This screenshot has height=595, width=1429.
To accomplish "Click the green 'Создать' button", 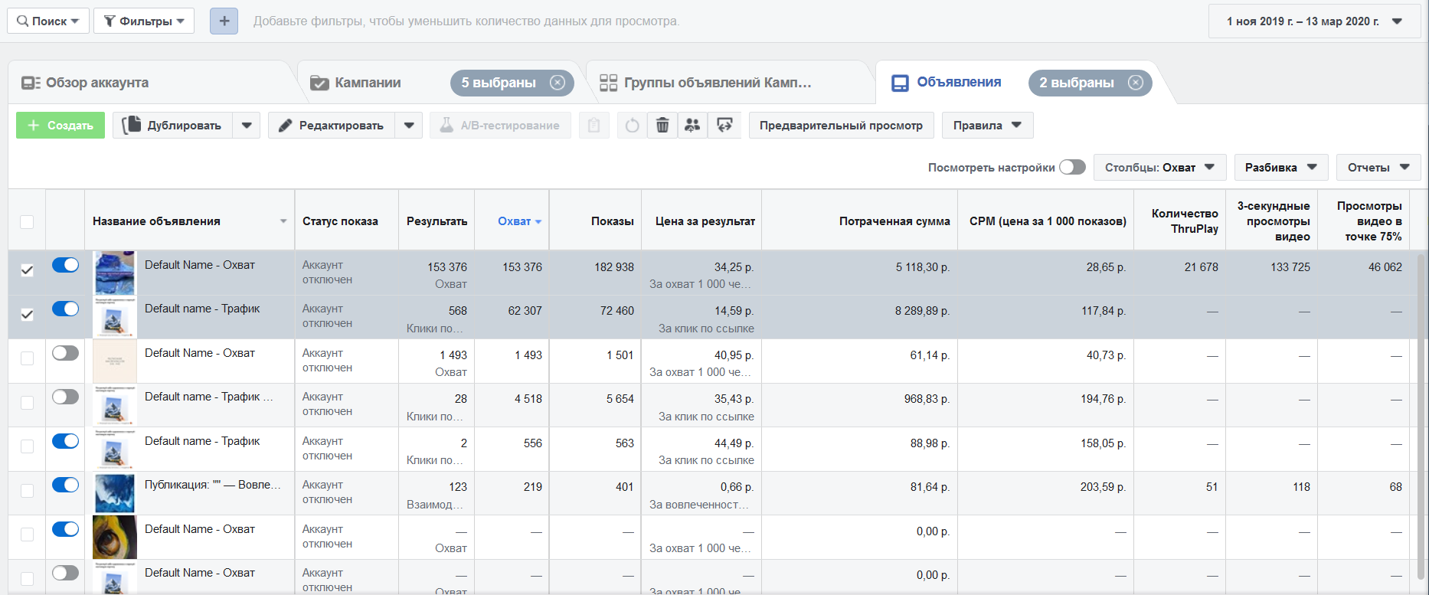I will (x=60, y=126).
